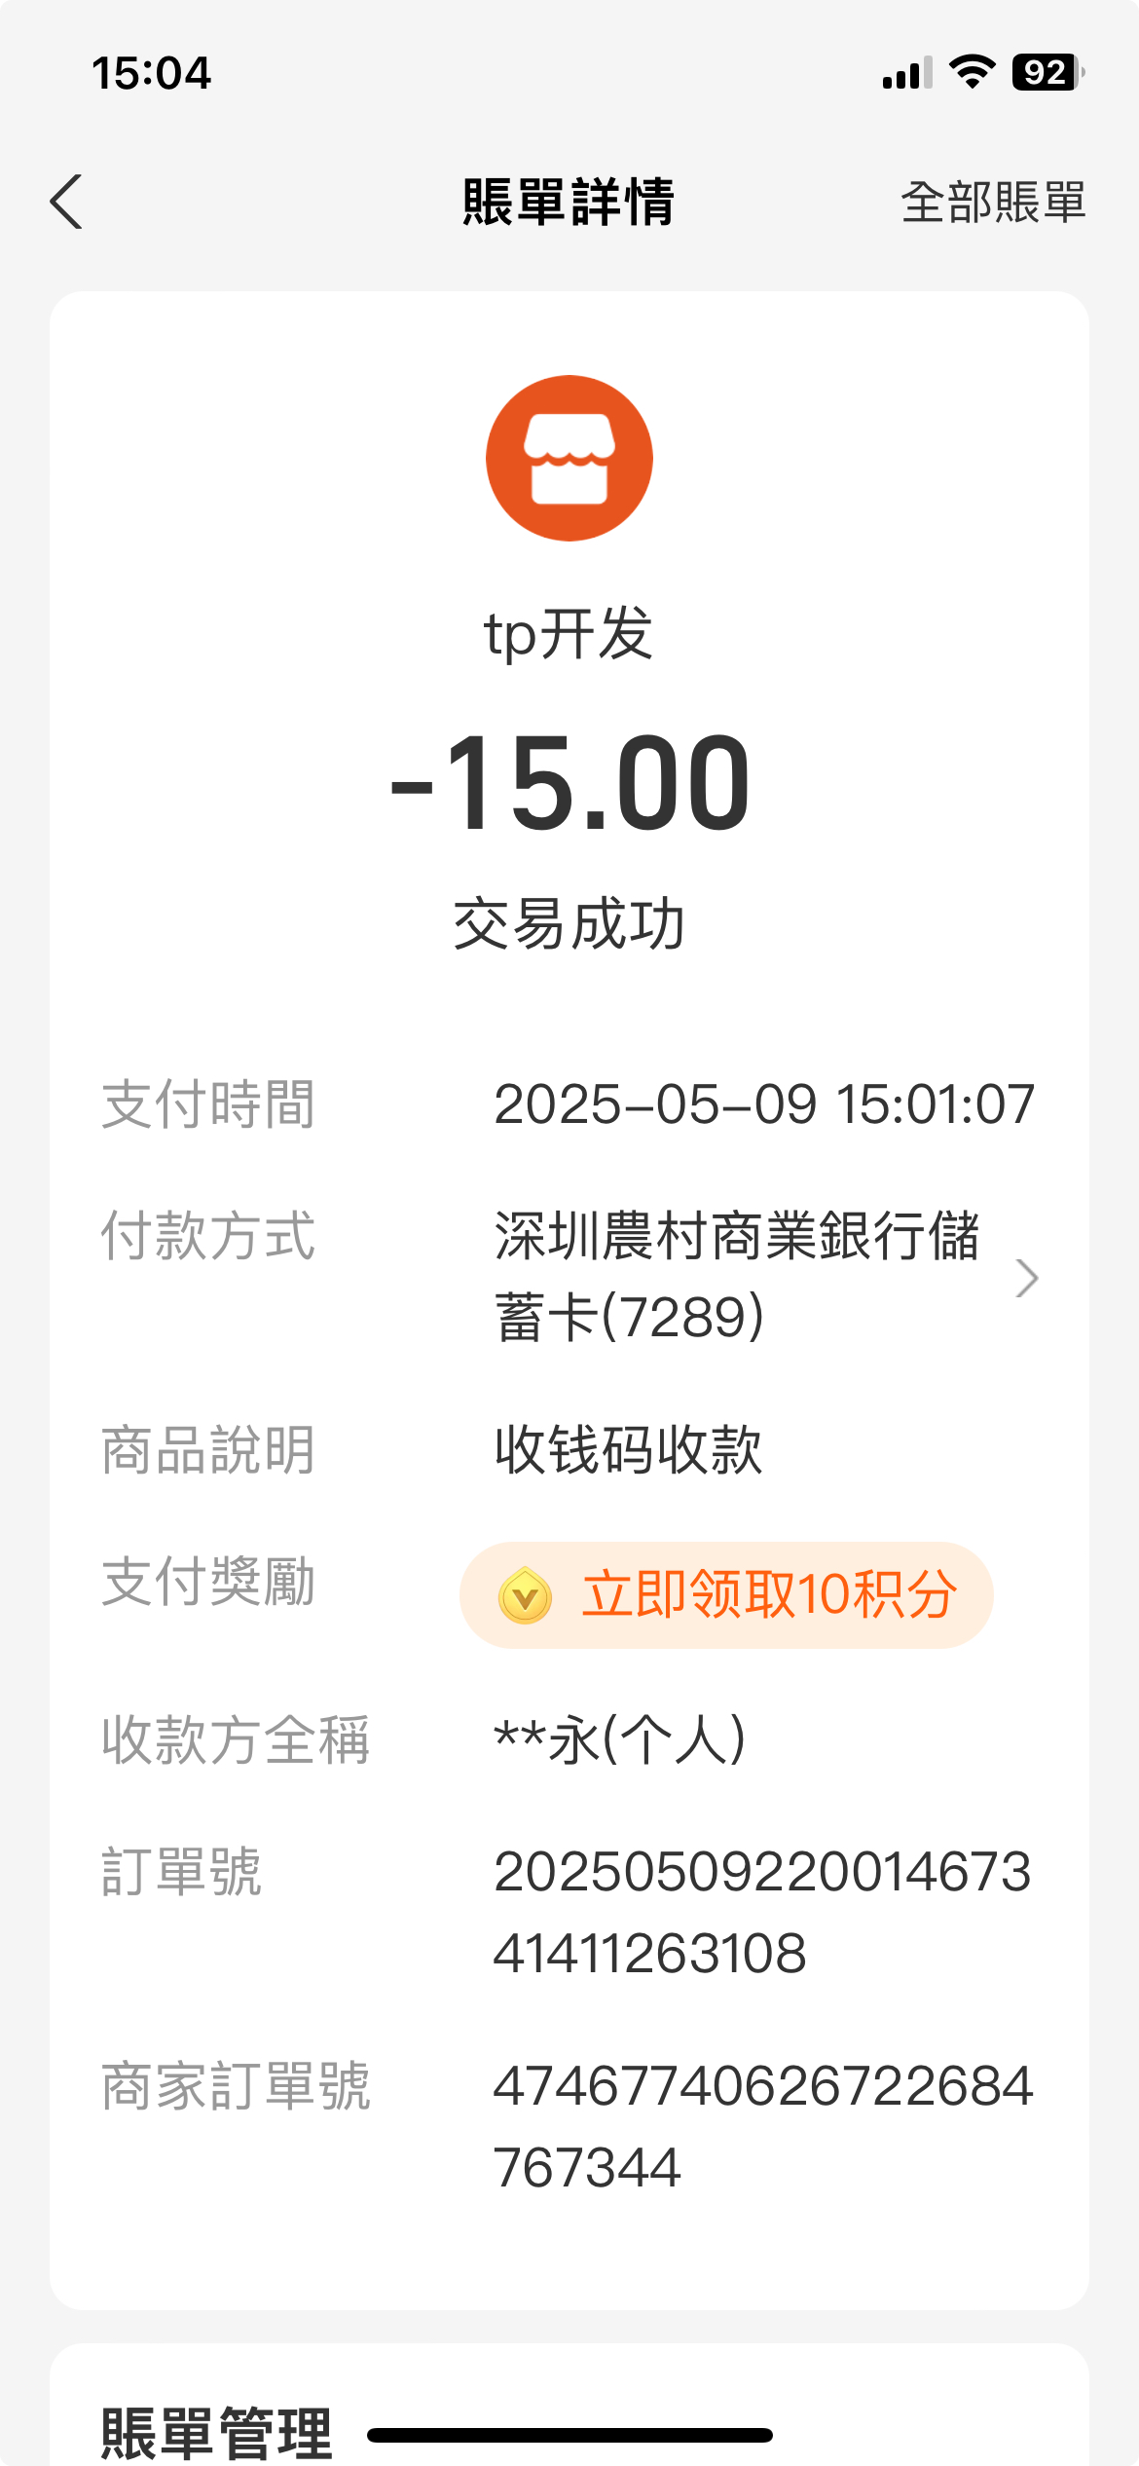The height and width of the screenshot is (2466, 1139).
Task: Tap the payment time 2025-05-09 15:01:07
Action: [x=764, y=1104]
